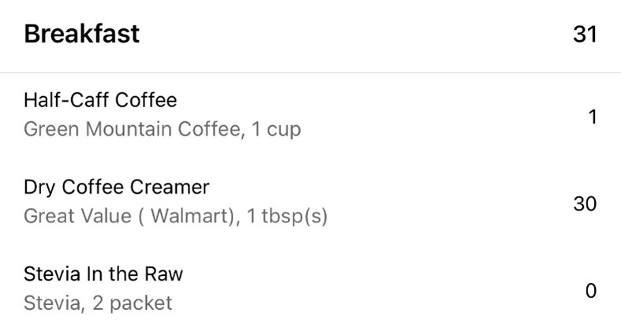Screen dimensions: 621x331
Task: Open the Dry Coffee Creamer entry title
Action: [117, 188]
